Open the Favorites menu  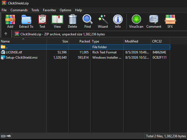50,10
